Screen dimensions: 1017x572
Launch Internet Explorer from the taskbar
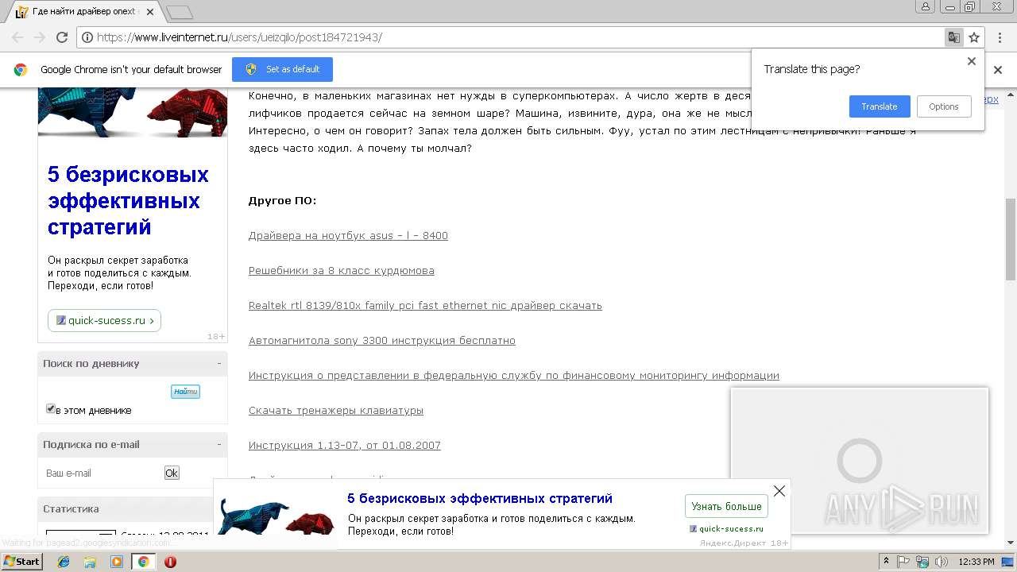tap(64, 562)
